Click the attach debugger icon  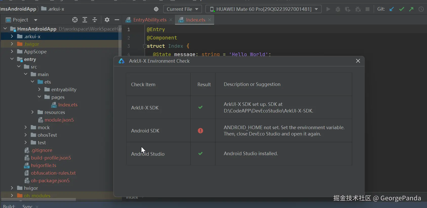[x=358, y=9]
